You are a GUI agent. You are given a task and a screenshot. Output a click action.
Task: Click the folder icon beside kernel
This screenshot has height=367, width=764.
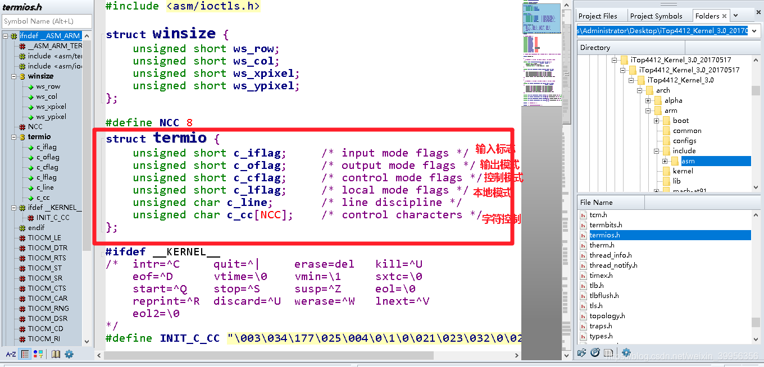point(666,171)
